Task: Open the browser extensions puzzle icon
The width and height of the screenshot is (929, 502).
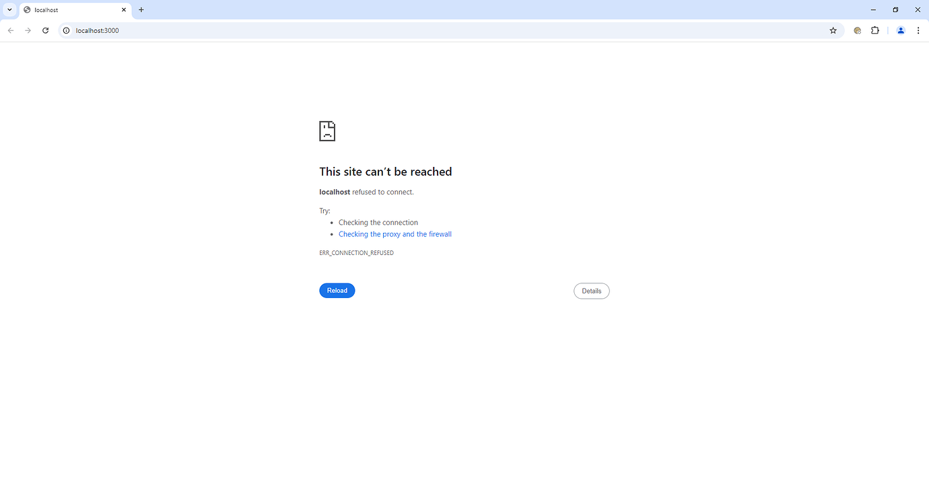Action: tap(875, 30)
